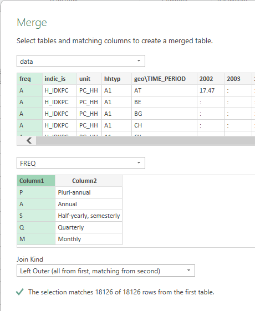Click the Half-yearly, semesterly cell
The width and height of the screenshot is (255, 311).
(x=89, y=216)
